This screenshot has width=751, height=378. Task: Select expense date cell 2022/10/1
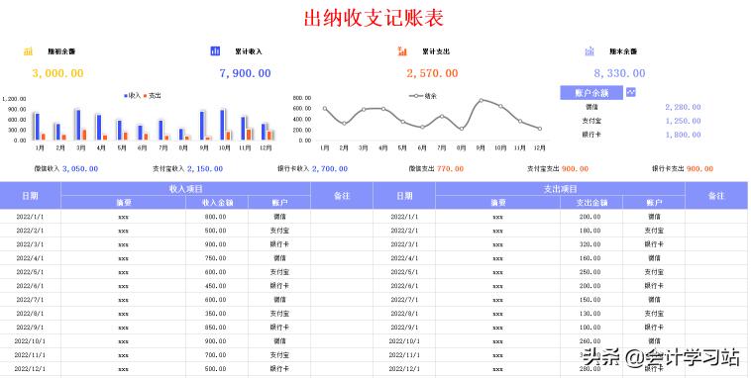coord(404,341)
